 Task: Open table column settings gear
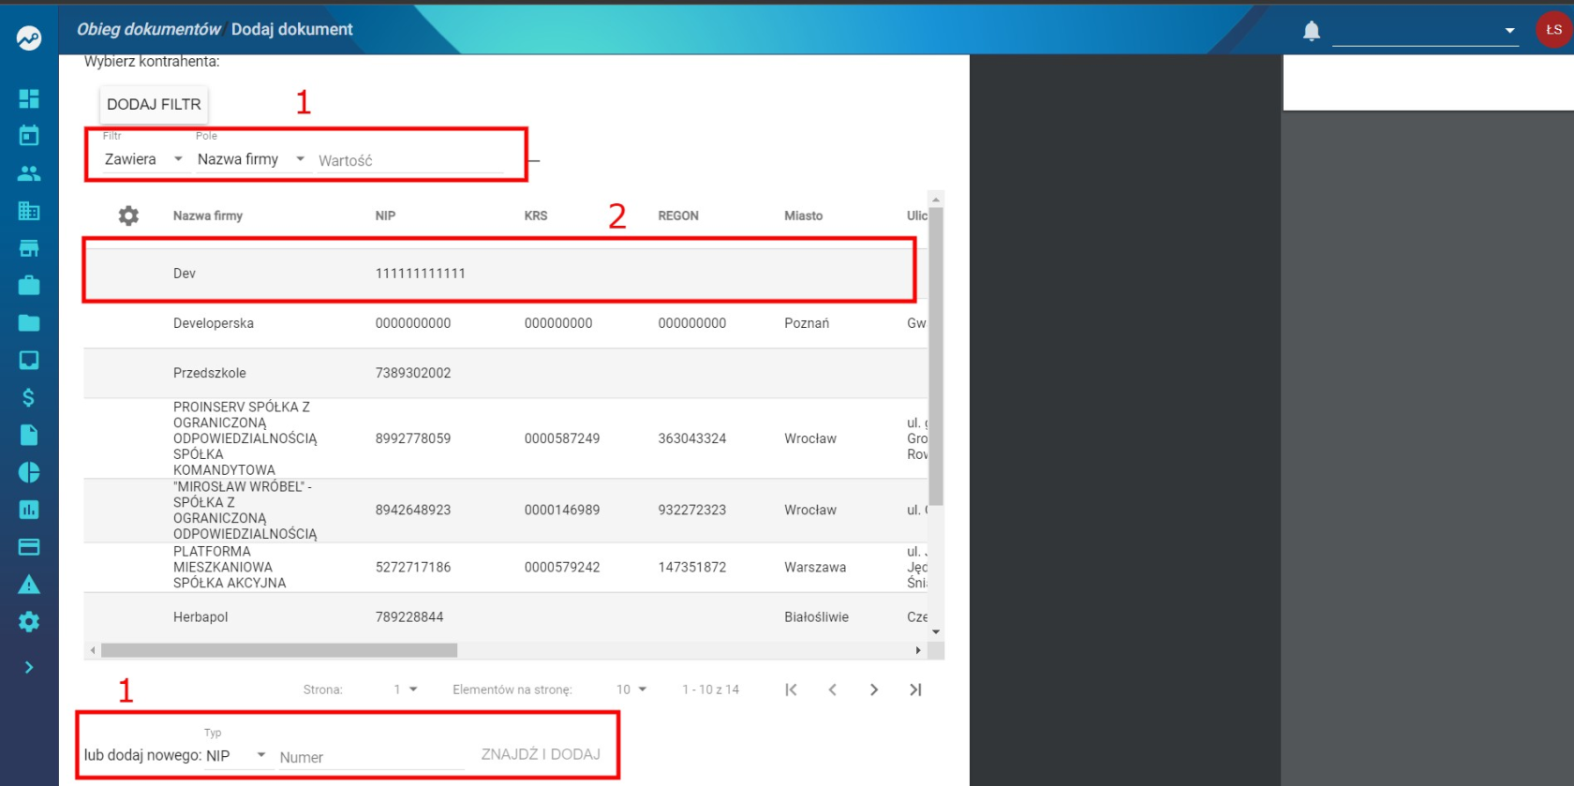(128, 215)
